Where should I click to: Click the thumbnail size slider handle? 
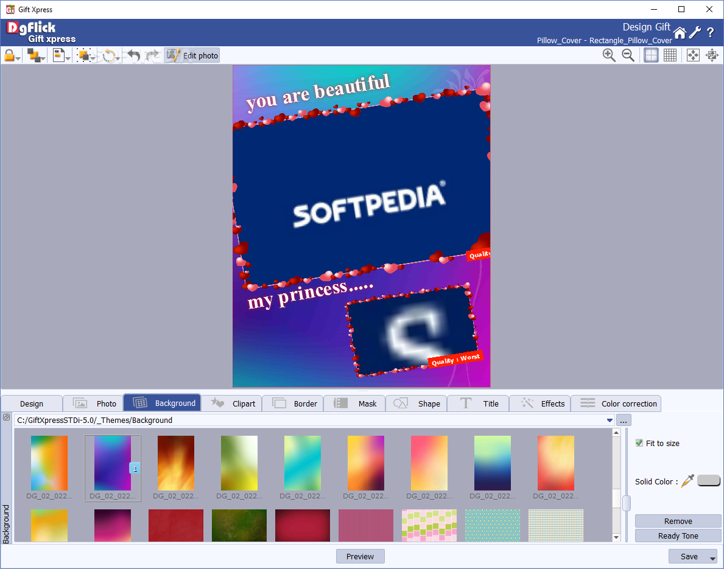click(x=627, y=503)
